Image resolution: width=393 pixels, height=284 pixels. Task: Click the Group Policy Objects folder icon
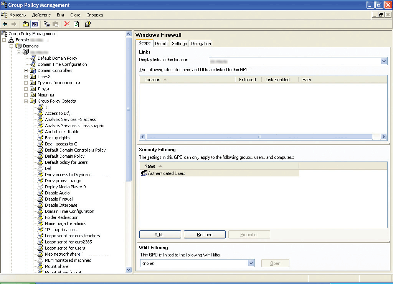click(x=33, y=101)
